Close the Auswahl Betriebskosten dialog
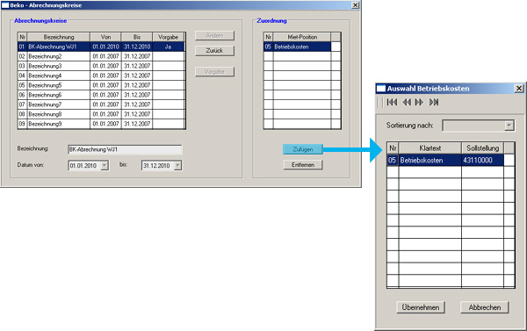Image resolution: width=527 pixels, height=331 pixels. click(518, 89)
